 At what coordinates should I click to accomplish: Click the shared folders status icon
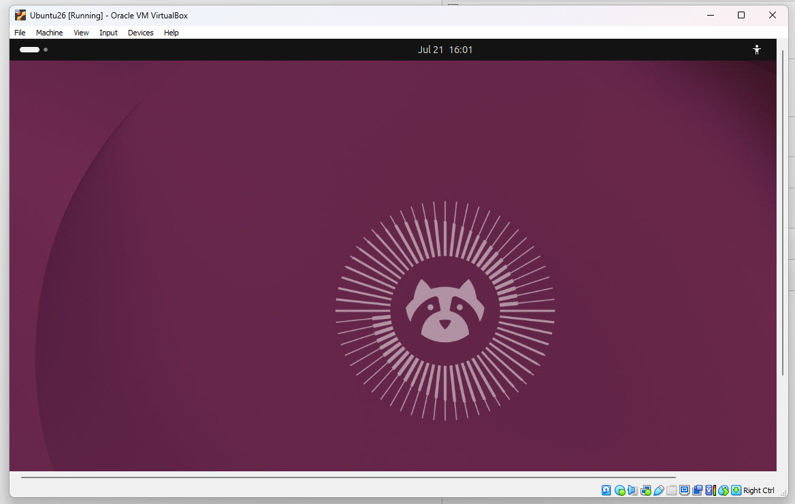tap(672, 490)
